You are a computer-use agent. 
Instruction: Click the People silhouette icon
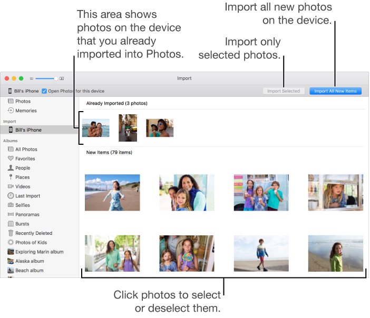pyautogui.click(x=11, y=167)
